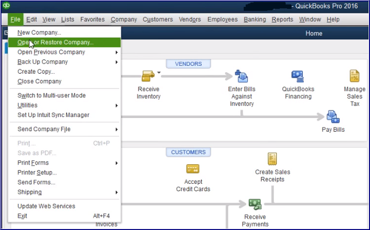Choose Exit from the File menu
This screenshot has height=230, width=370.
point(65,216)
